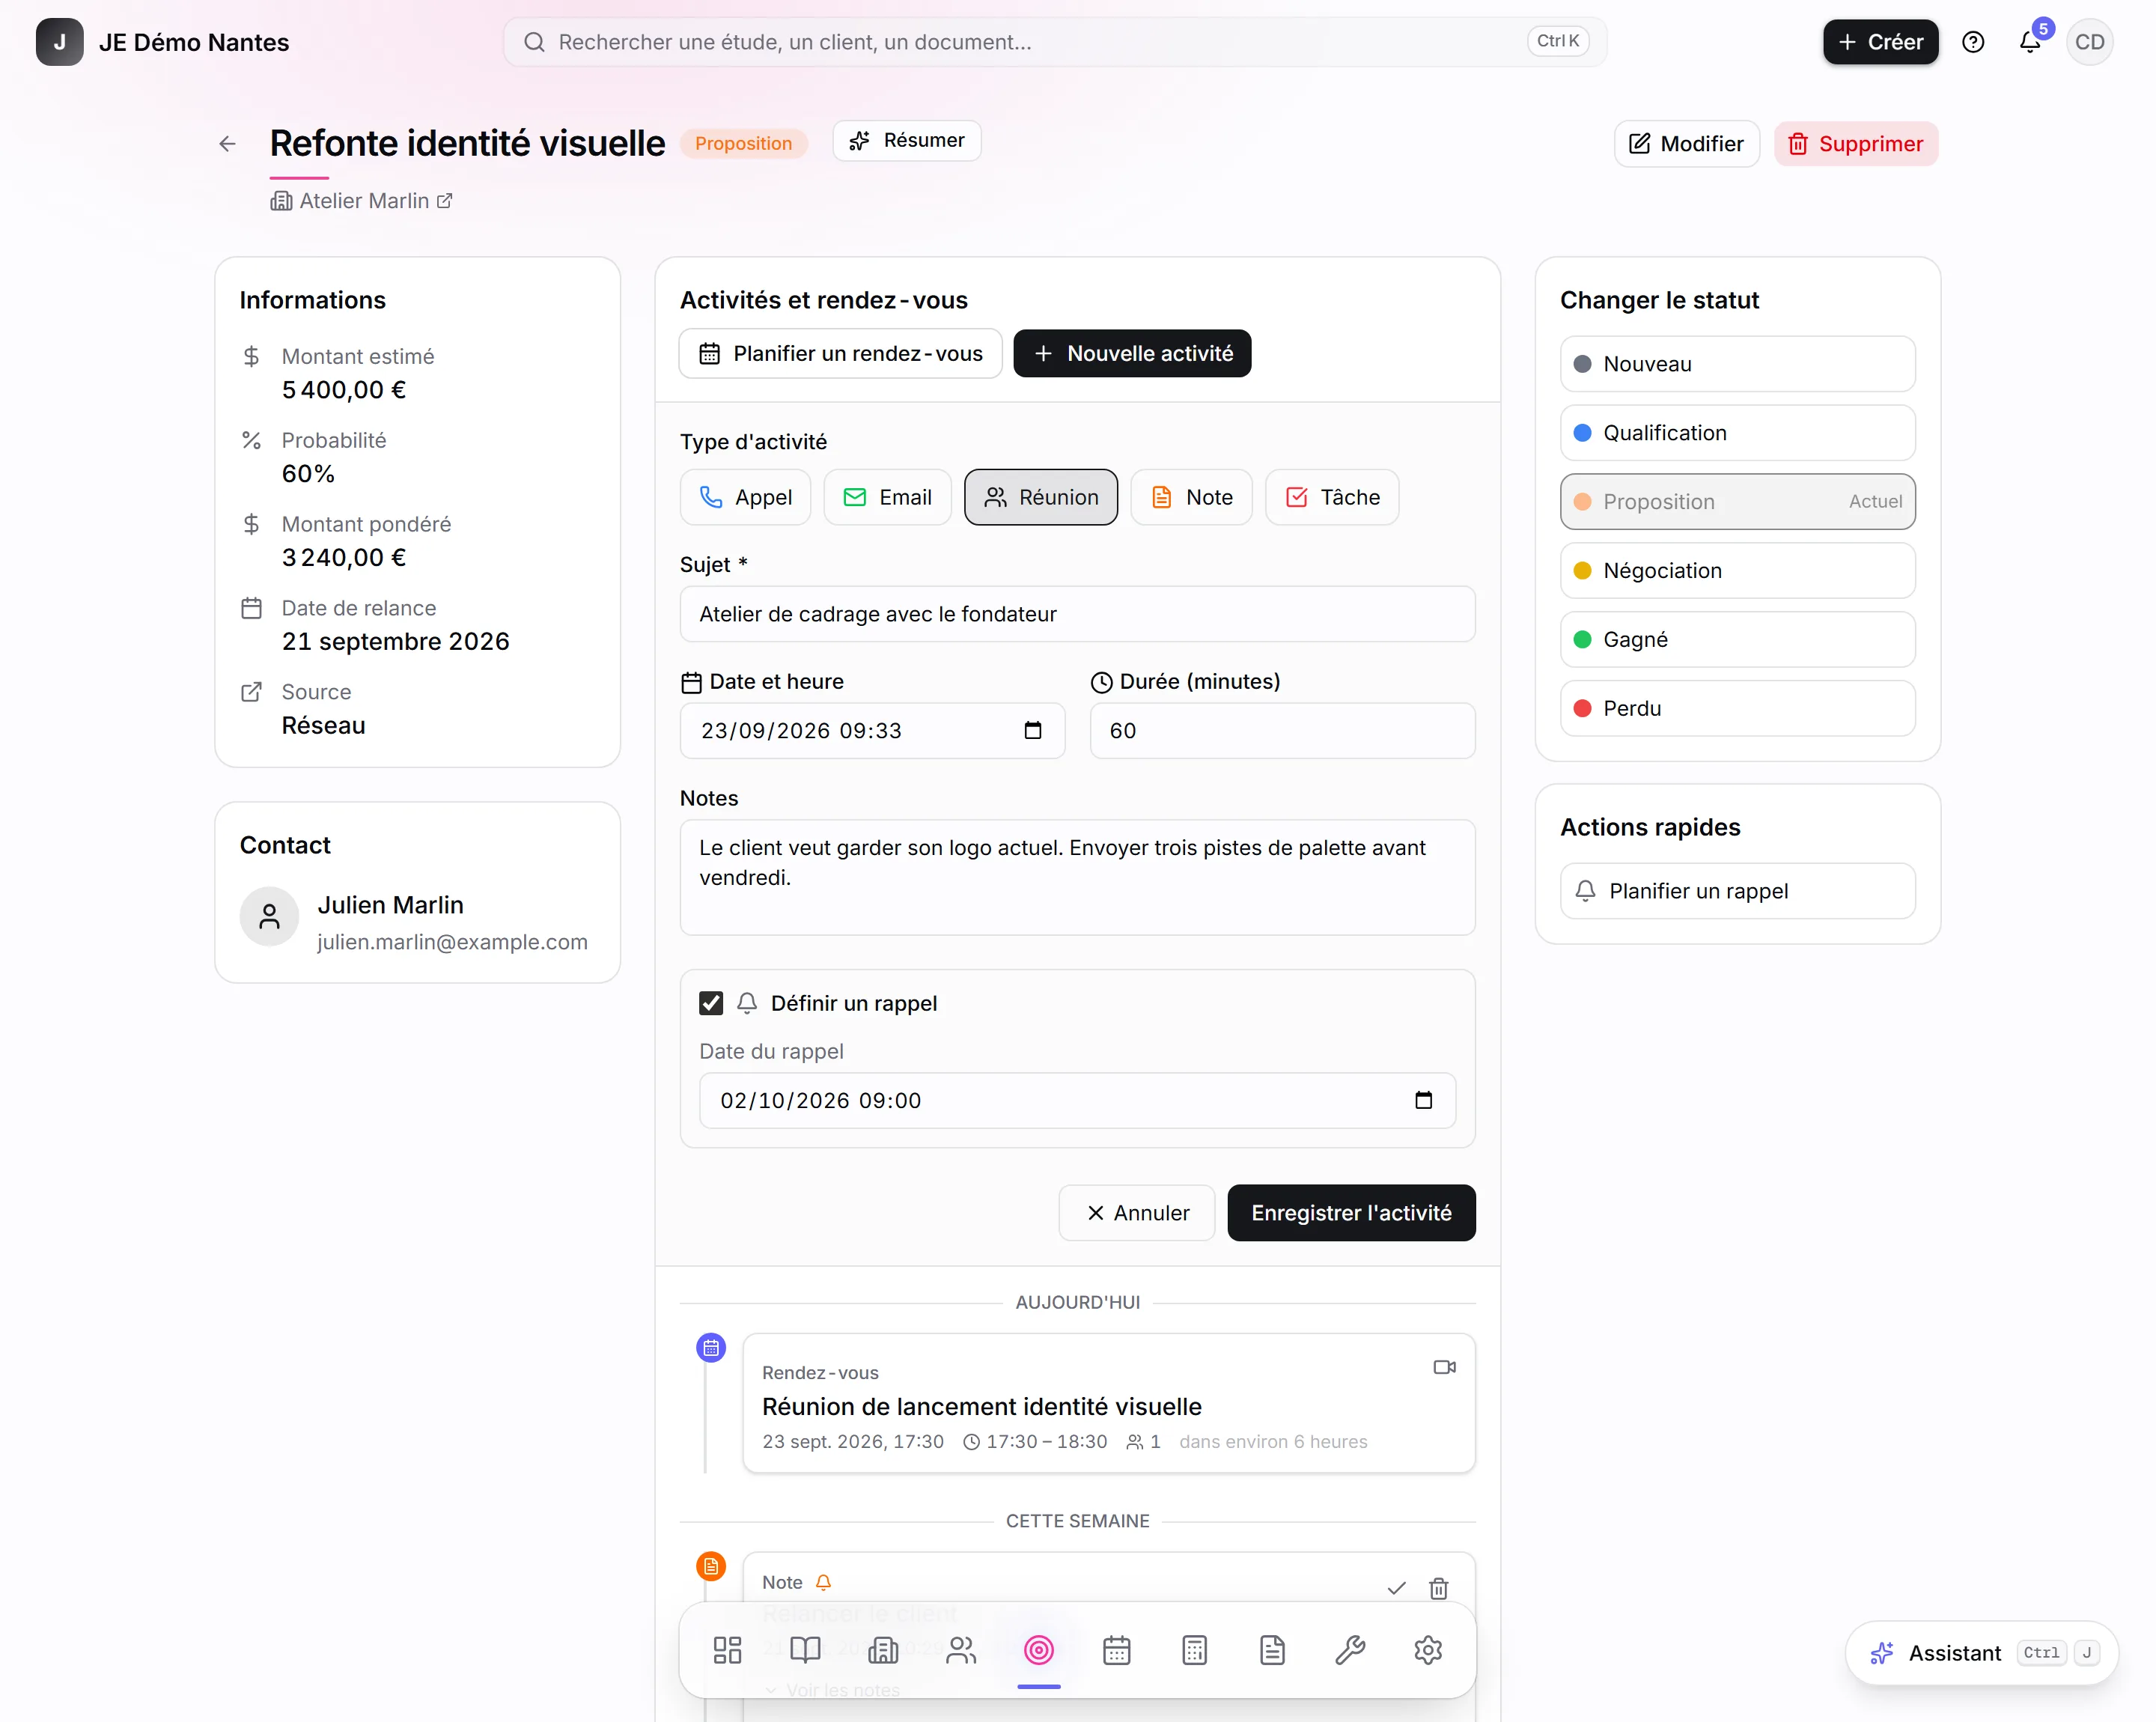
Task: Click the orange note timeline marker
Action: (711, 1567)
